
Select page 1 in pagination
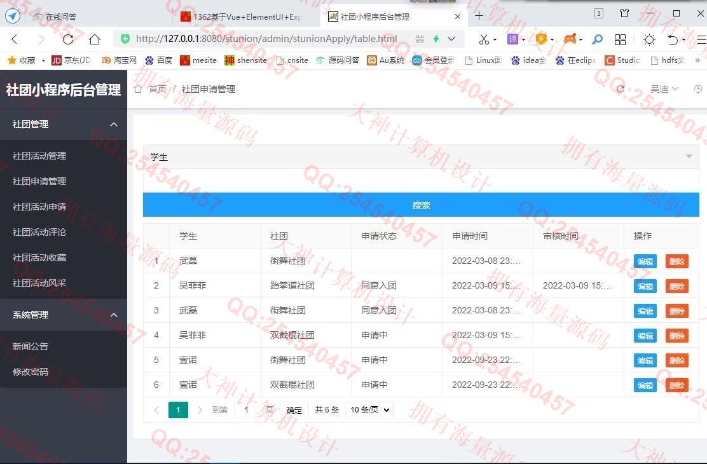pyautogui.click(x=178, y=410)
